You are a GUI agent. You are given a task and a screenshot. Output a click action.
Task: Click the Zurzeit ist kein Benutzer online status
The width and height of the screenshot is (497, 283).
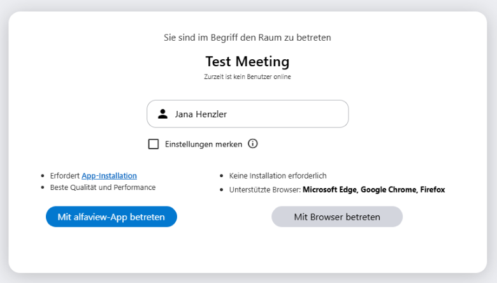[247, 76]
